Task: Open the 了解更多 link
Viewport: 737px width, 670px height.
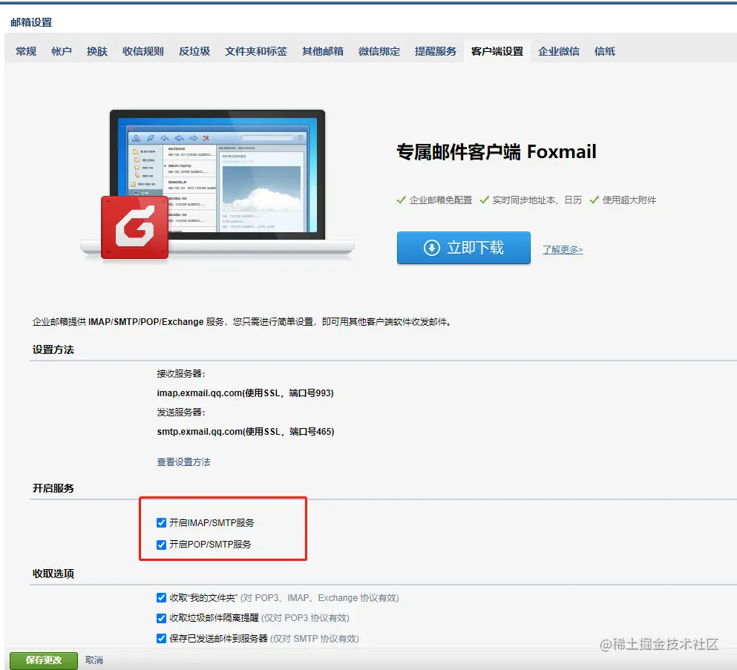Action: (x=563, y=249)
